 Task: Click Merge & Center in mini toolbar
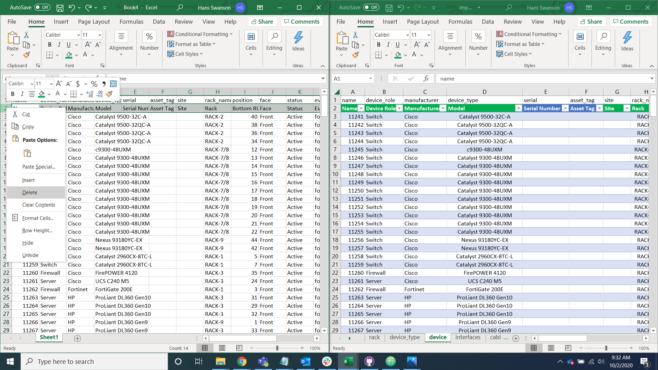[x=113, y=84]
